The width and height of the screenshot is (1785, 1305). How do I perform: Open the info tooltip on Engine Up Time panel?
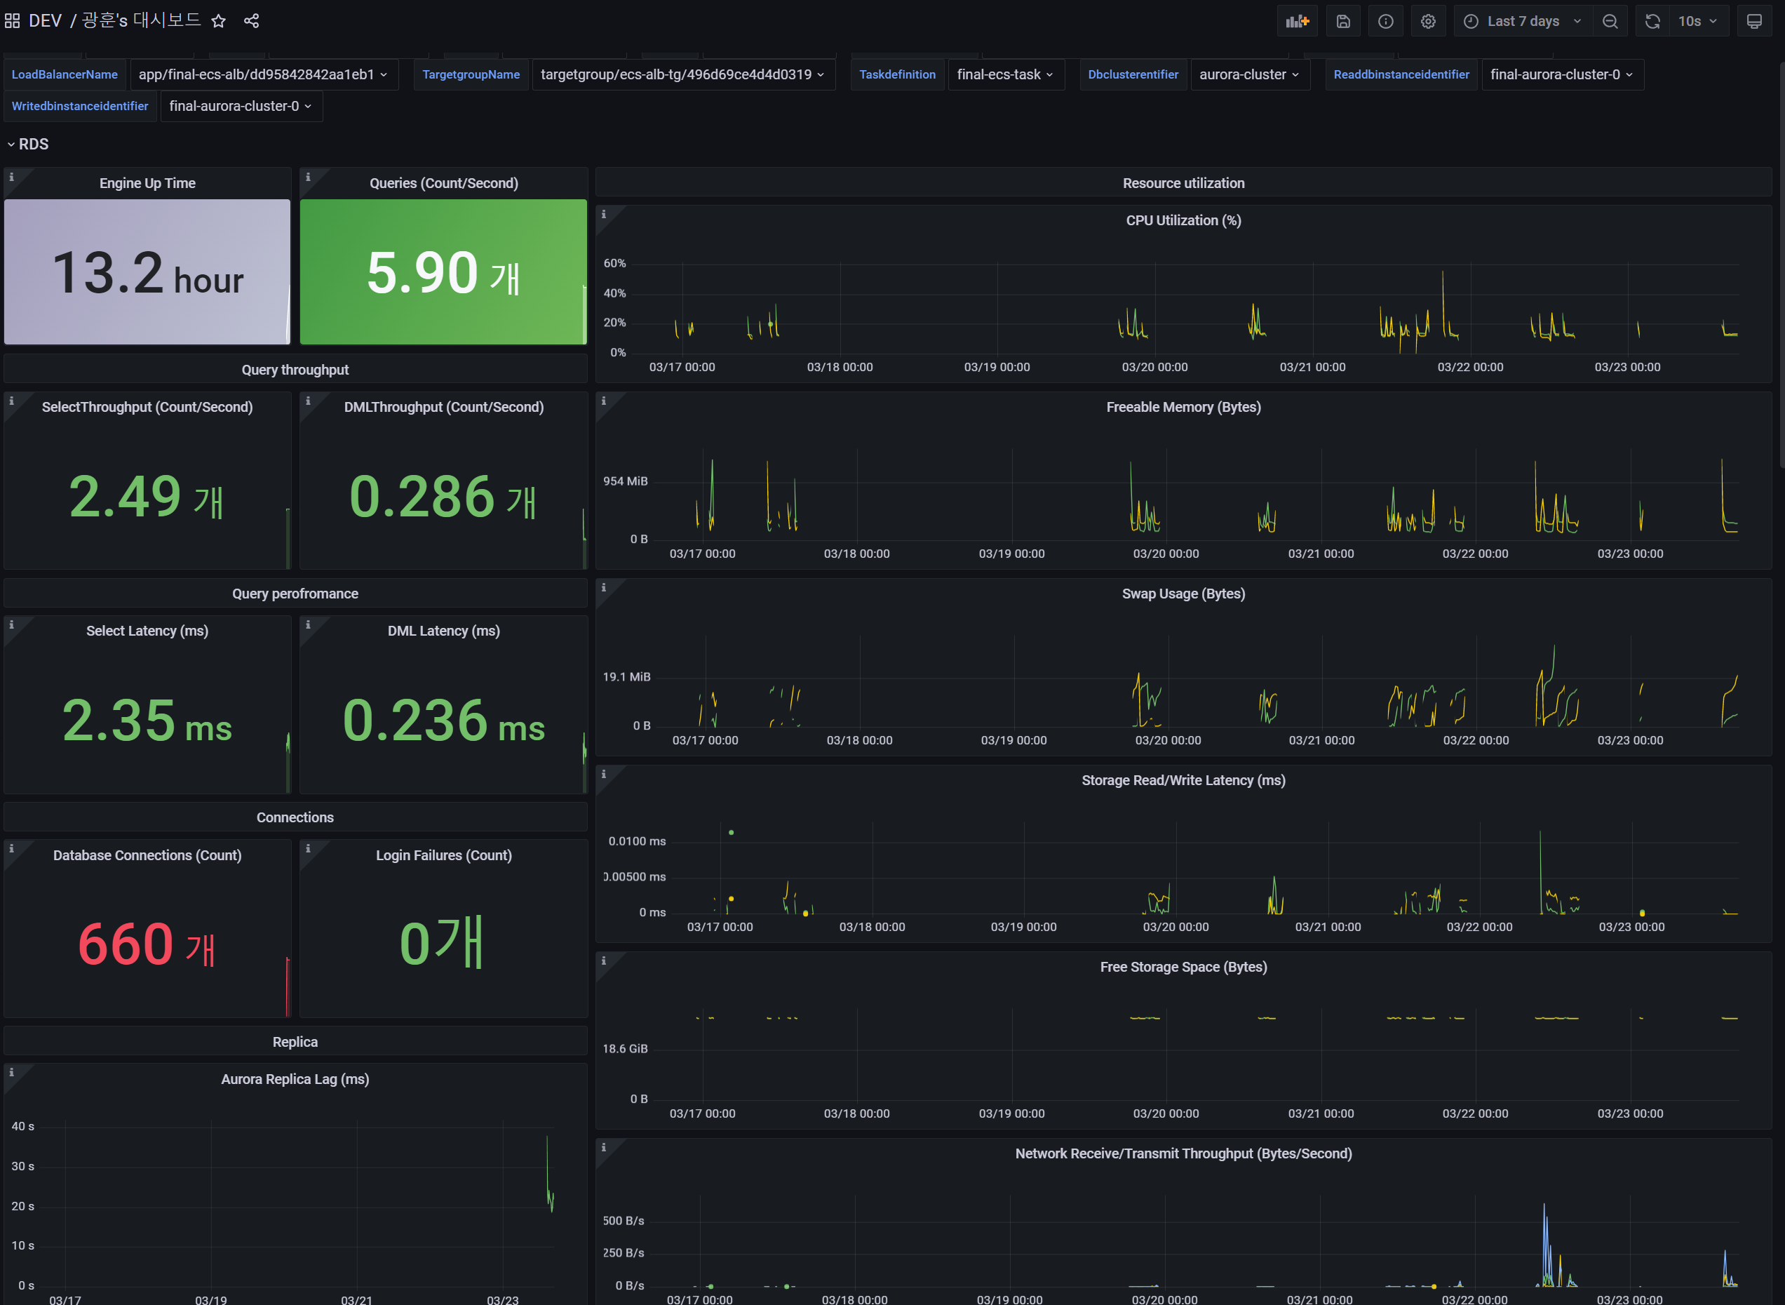click(x=11, y=177)
